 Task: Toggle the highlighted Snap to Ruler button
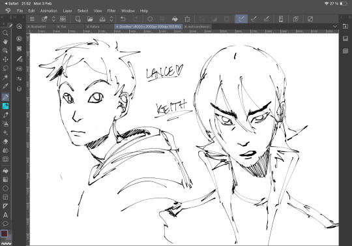point(242,19)
